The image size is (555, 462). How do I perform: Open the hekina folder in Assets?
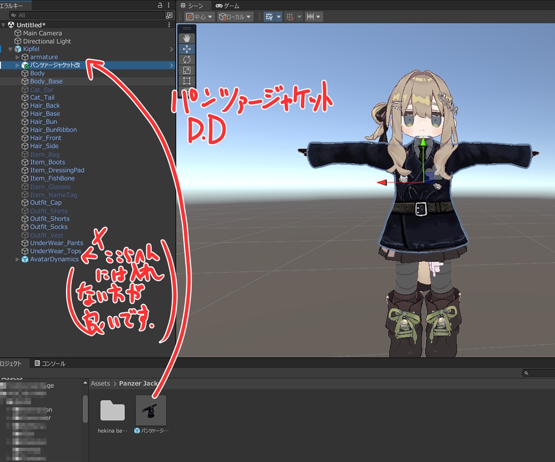(112, 410)
